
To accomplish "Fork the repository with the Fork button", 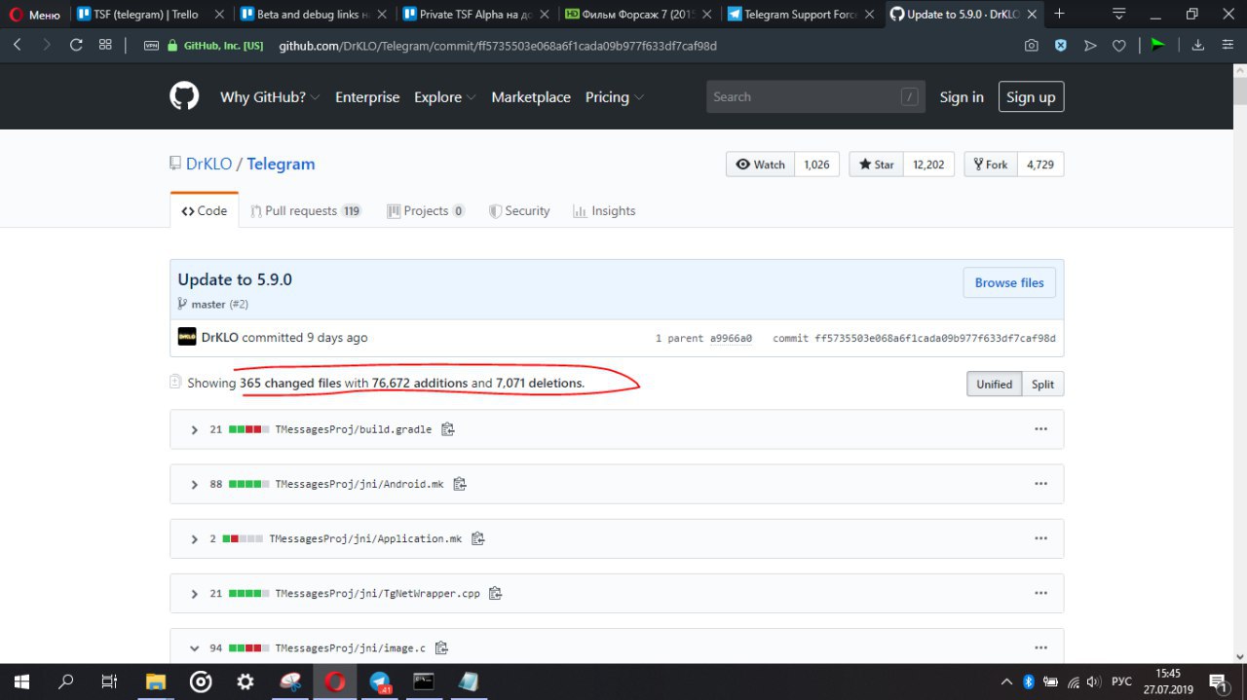I will [x=990, y=165].
